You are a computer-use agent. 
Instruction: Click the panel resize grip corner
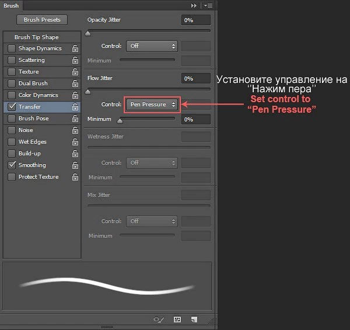click(211, 321)
